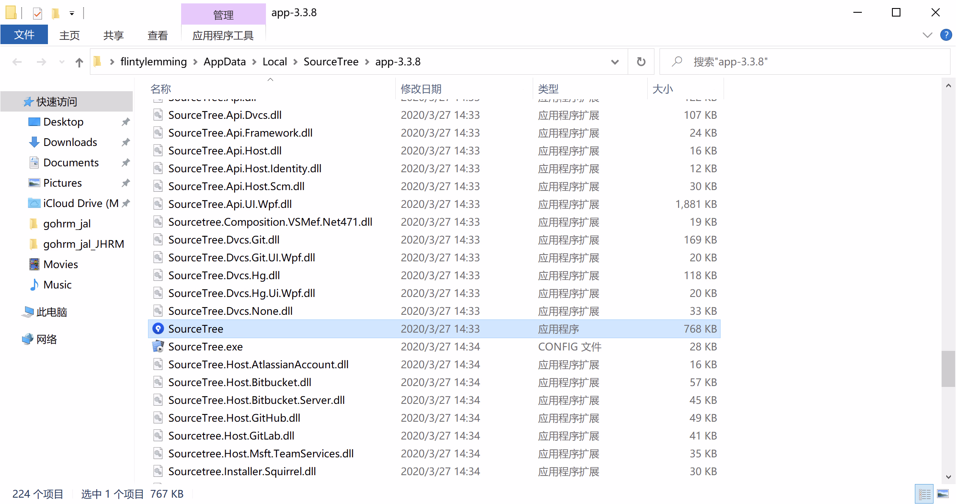The height and width of the screenshot is (504, 956).
Task: Click the refresh button beside address bar
Action: coord(641,62)
